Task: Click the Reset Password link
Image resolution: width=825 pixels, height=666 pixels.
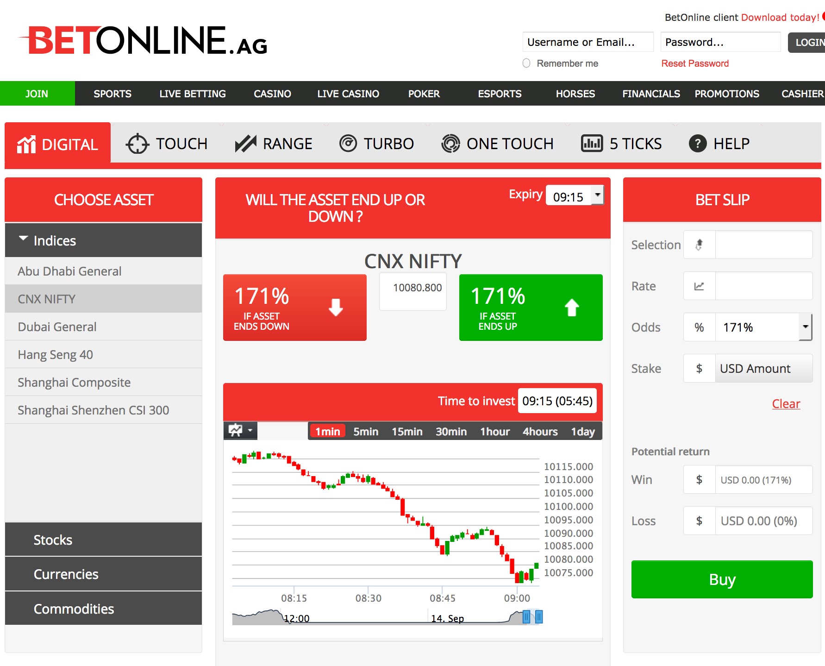Action: coord(695,63)
